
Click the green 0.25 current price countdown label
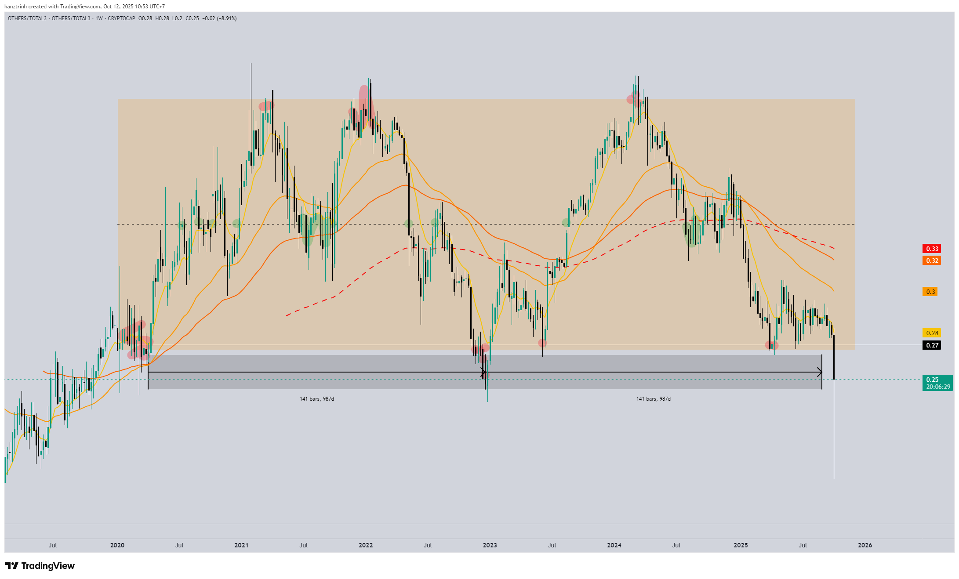tap(937, 383)
